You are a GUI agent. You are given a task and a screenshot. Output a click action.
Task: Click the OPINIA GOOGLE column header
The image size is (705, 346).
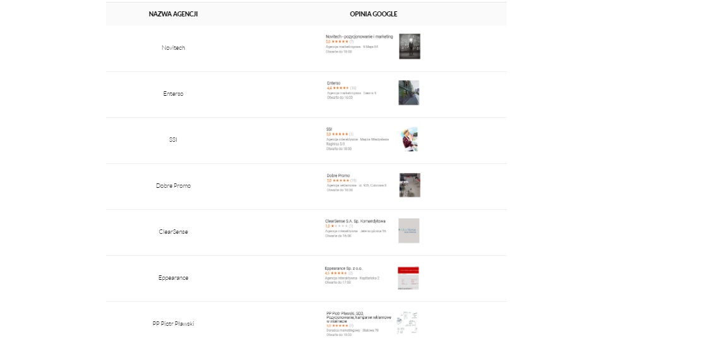[373, 14]
